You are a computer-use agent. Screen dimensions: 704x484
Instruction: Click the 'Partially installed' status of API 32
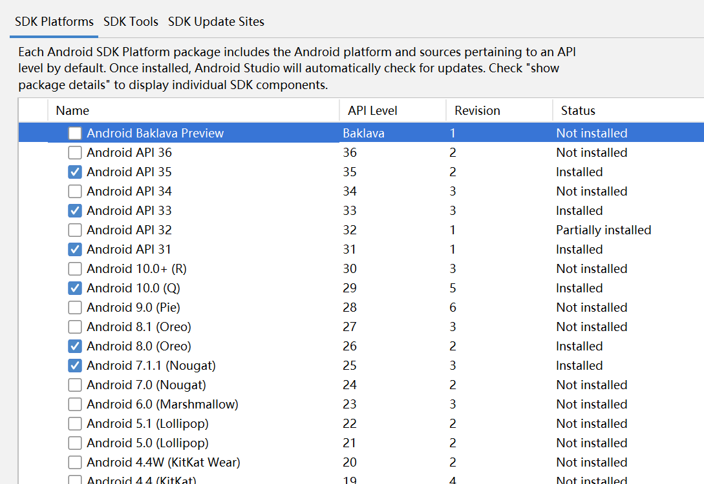603,230
